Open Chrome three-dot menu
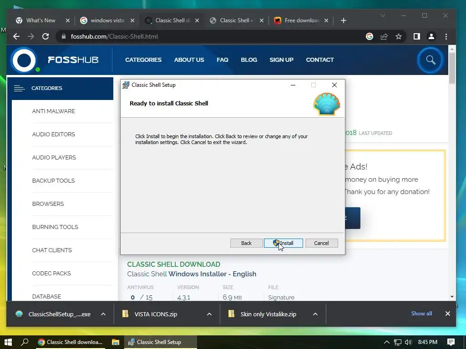Screen dimensions: 466x349 pyautogui.click(x=446, y=36)
